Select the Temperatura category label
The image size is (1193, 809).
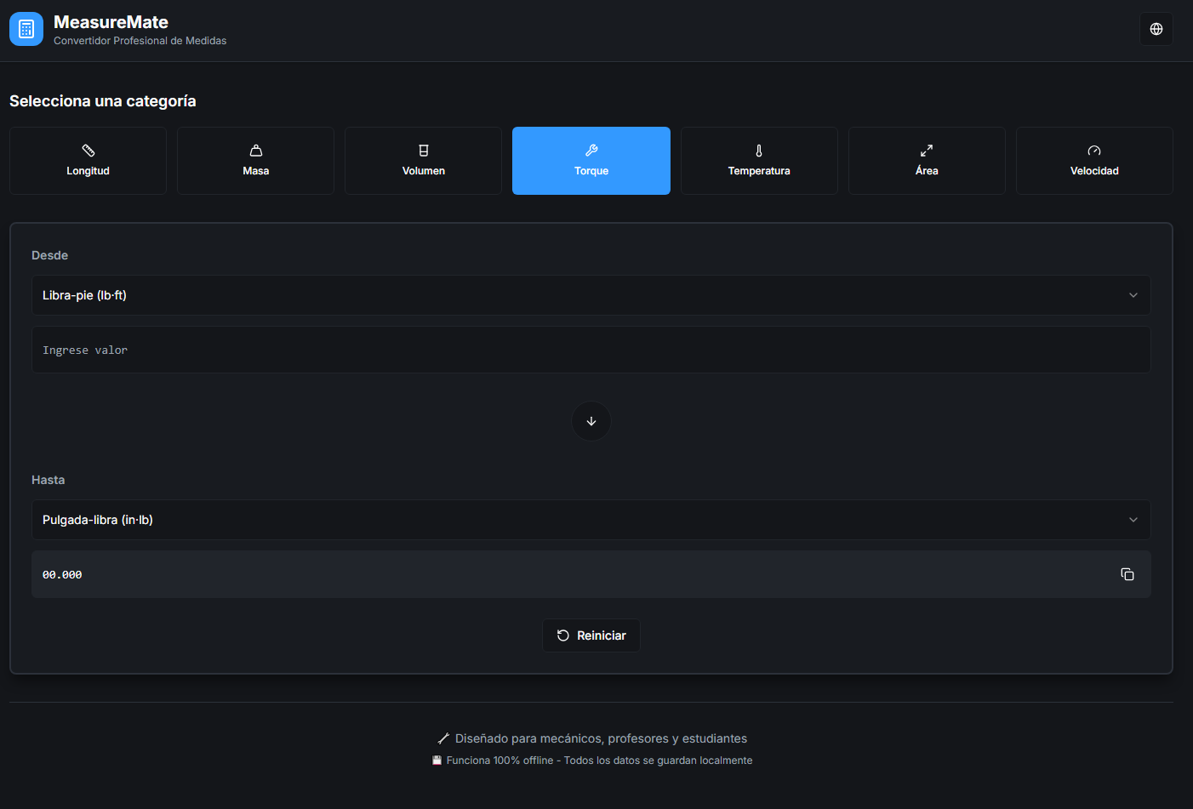click(x=759, y=171)
